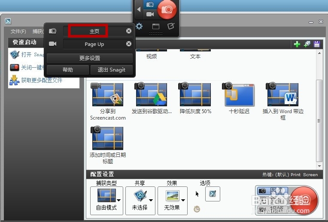Open 效果 无效果 dropdown
Image resolution: width=328 pixels, height=222 pixels.
tap(172, 201)
